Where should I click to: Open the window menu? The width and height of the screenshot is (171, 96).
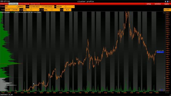(158, 4)
